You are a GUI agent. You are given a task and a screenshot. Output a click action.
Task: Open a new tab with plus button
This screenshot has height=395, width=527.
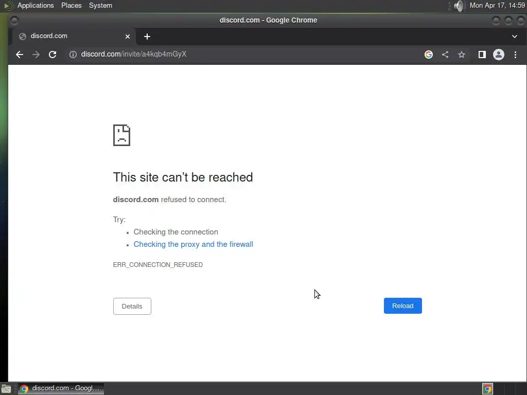[x=147, y=37]
